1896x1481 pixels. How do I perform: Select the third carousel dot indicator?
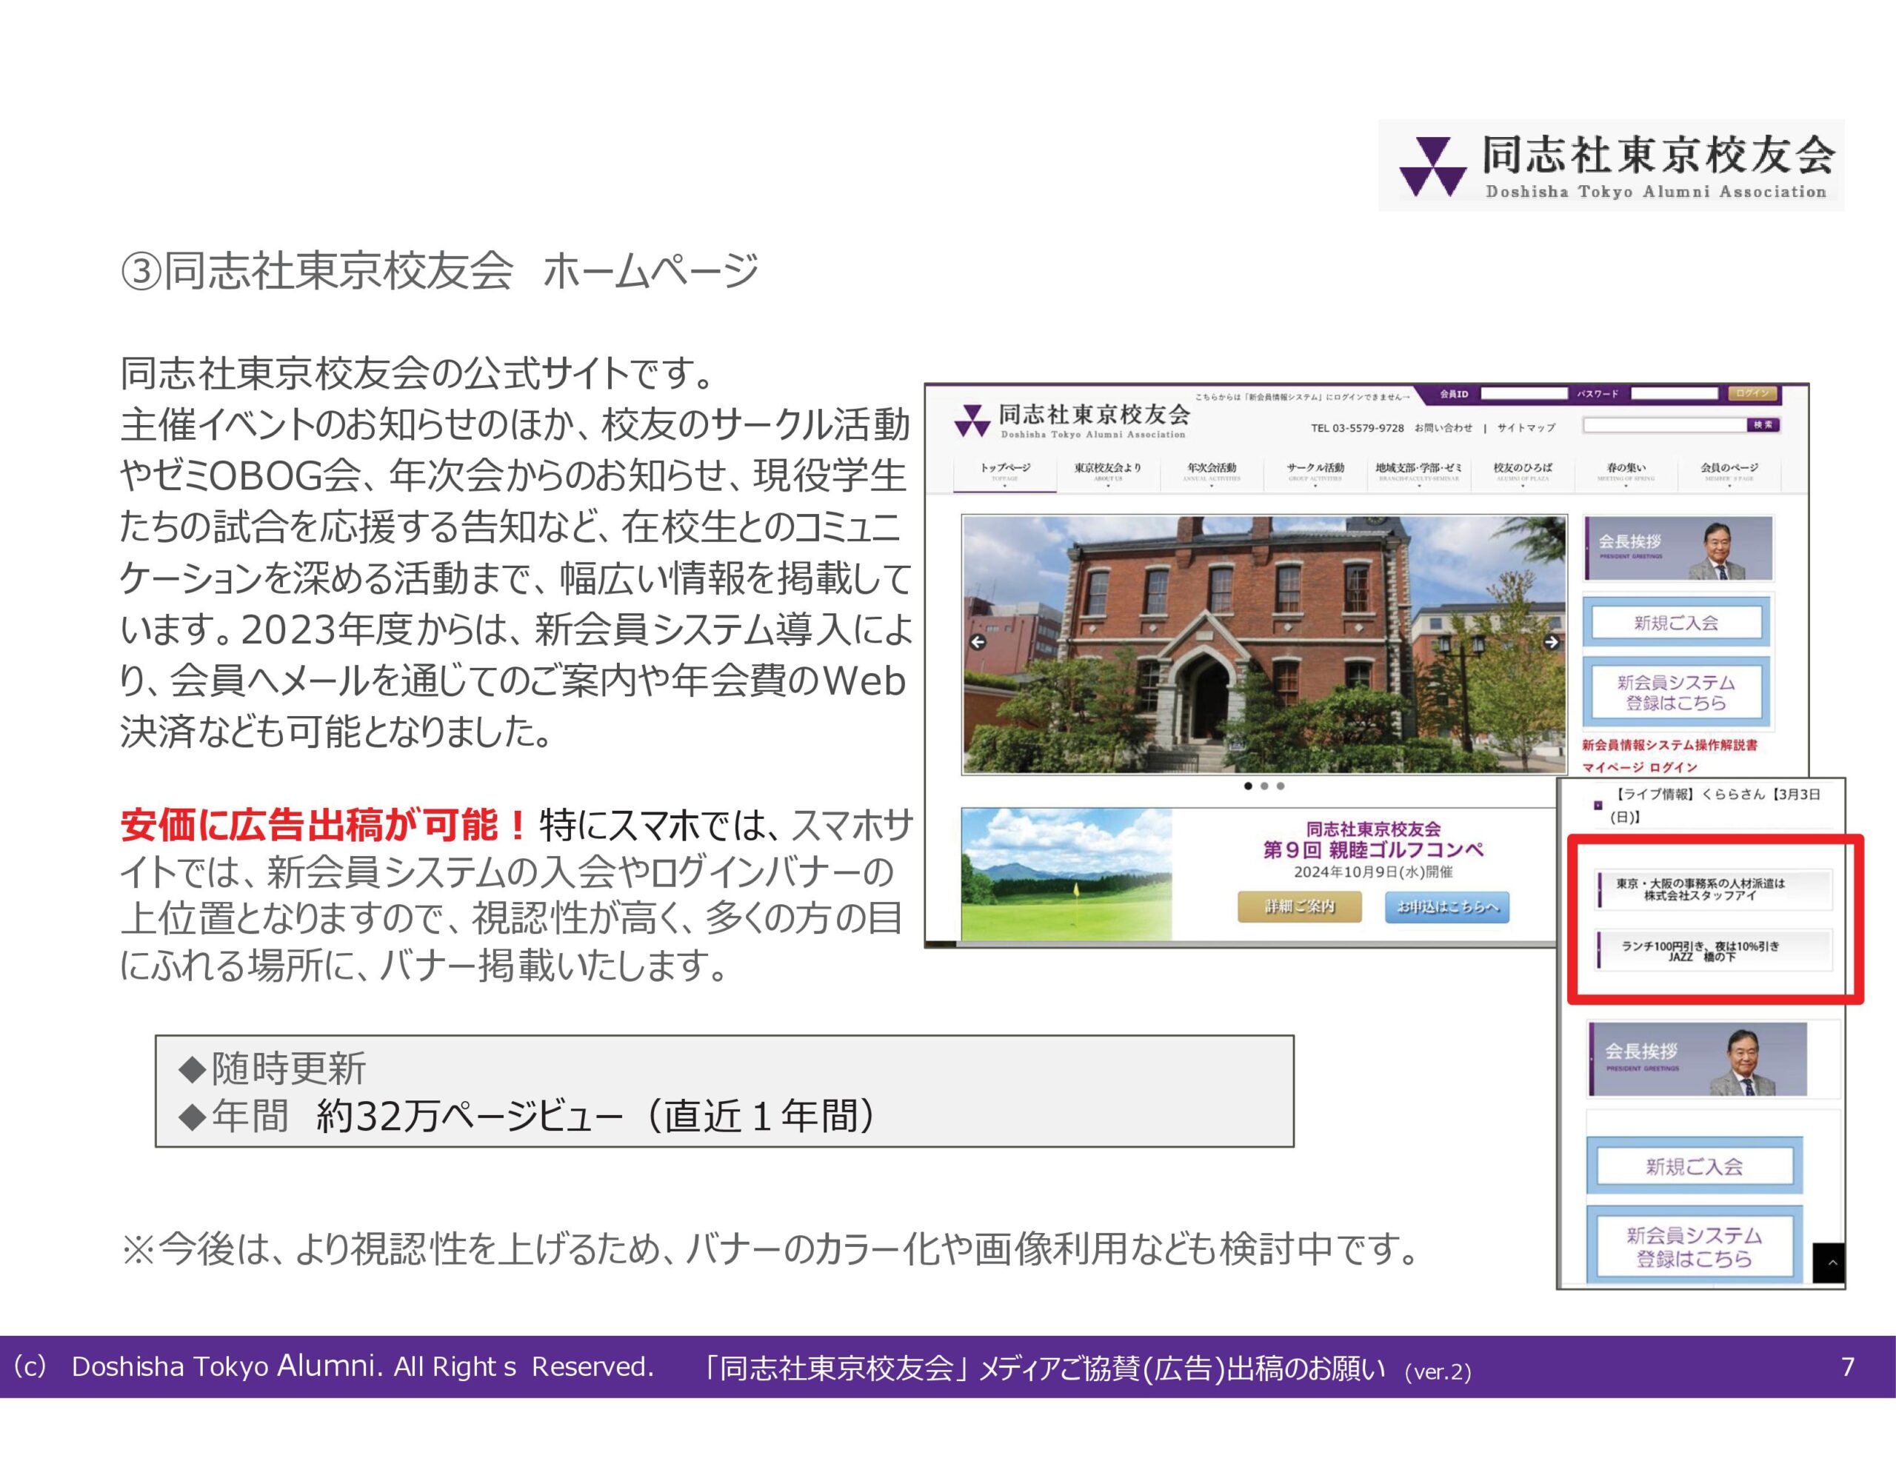pyautogui.click(x=1281, y=786)
